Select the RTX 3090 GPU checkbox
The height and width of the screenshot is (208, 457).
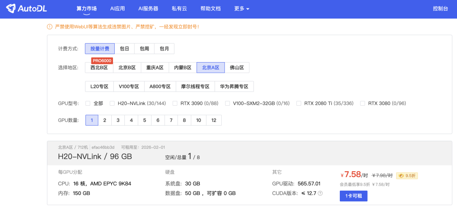coord(175,103)
